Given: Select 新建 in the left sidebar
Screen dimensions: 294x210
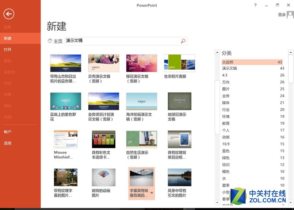Looking at the screenshot, I should [8, 39].
